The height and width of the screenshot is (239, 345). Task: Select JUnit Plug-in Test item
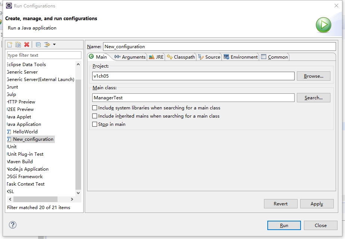click(25, 154)
